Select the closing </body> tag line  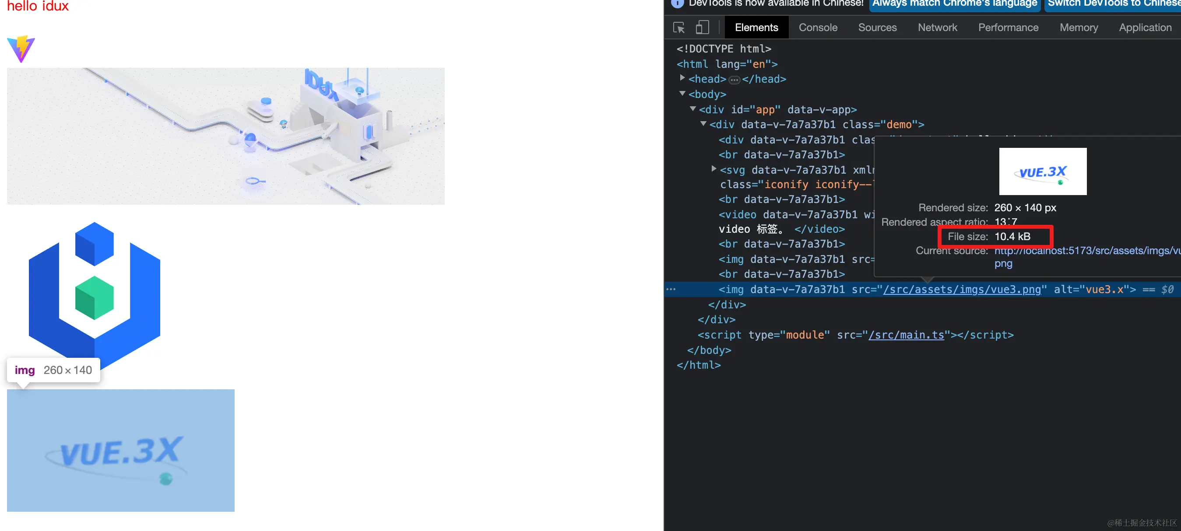709,350
